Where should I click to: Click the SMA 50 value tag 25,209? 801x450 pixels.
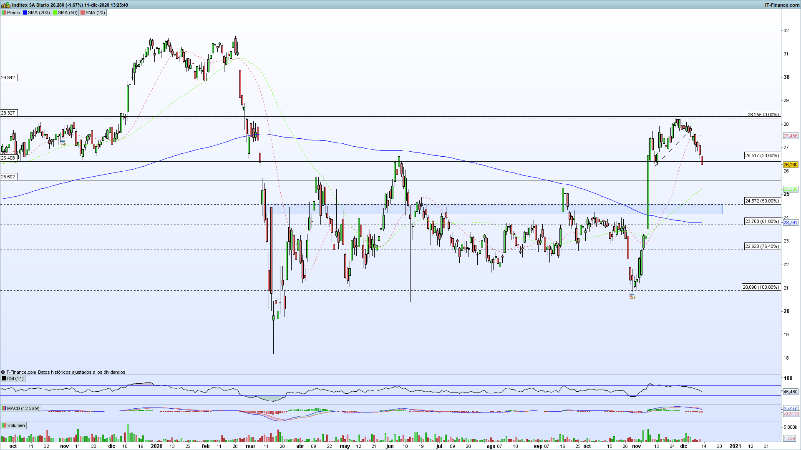pos(791,189)
